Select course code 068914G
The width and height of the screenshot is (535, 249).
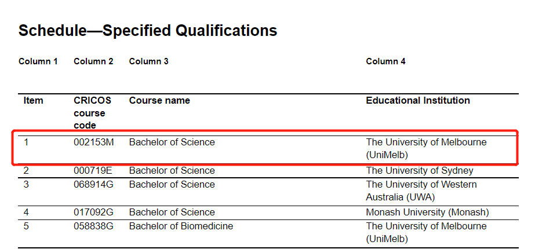[x=94, y=185]
